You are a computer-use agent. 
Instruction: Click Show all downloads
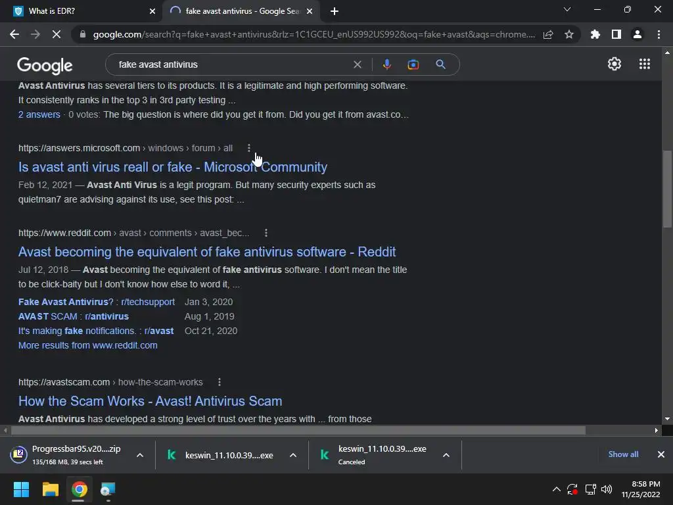pos(623,454)
